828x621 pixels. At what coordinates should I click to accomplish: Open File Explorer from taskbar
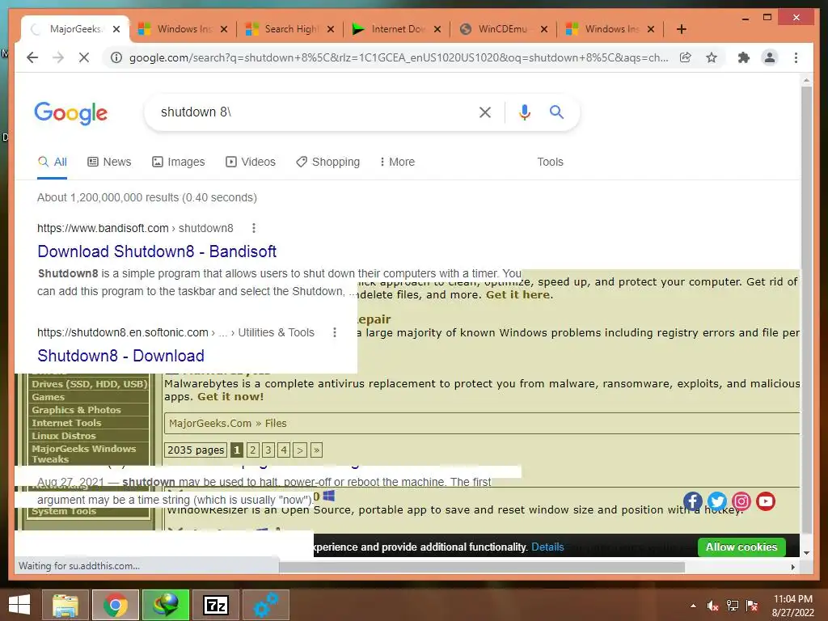point(65,605)
